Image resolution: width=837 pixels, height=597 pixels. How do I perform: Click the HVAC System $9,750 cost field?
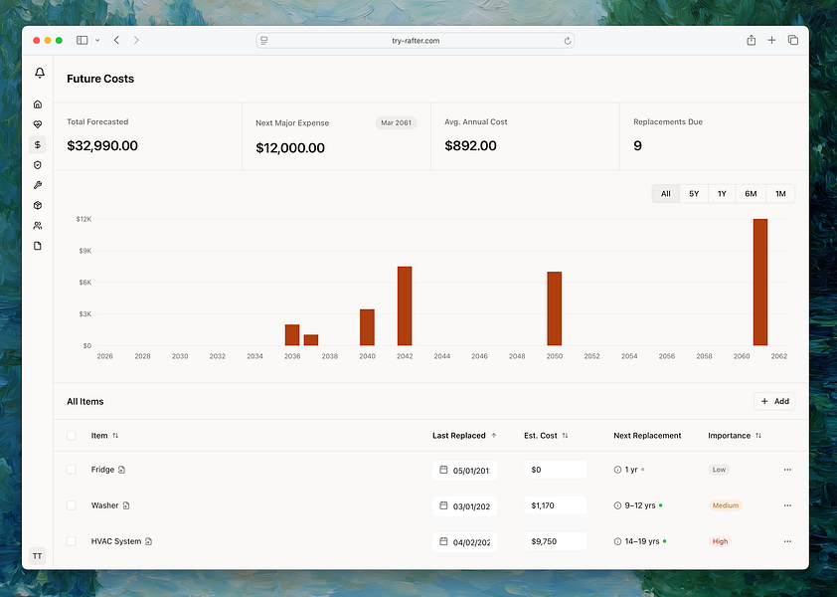555,541
